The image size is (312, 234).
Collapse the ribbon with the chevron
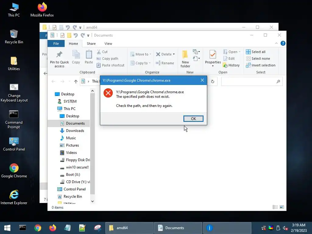pyautogui.click(x=276, y=43)
